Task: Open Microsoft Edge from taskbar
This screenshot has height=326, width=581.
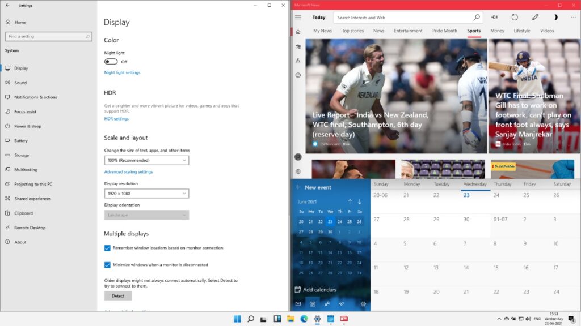Action: click(x=304, y=319)
